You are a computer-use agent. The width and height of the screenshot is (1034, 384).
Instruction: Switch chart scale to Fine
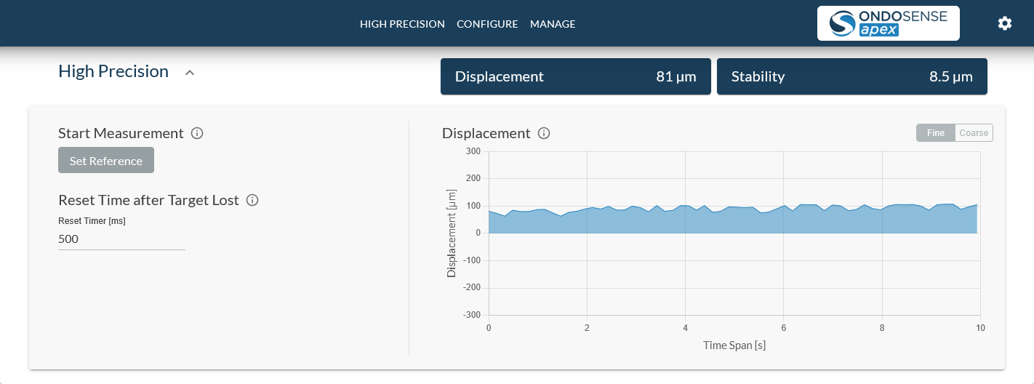point(935,132)
